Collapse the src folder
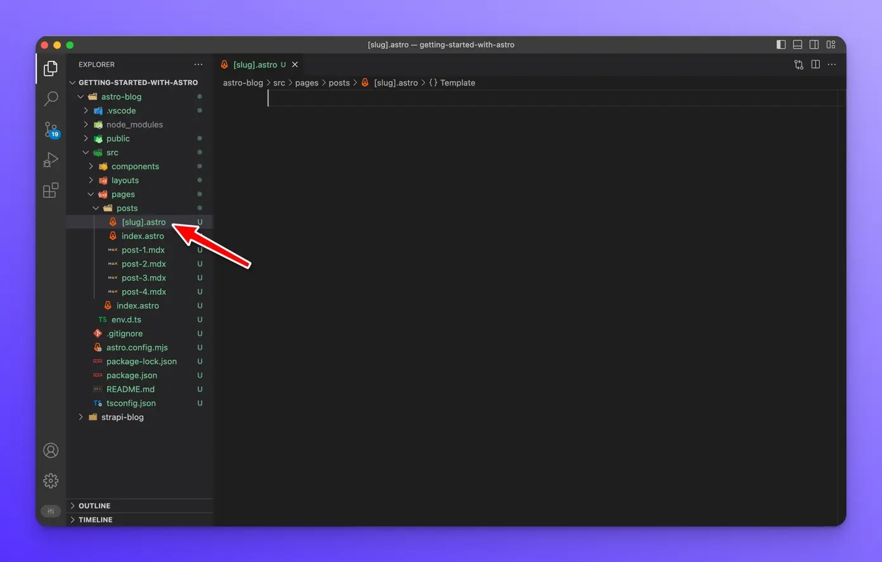Image resolution: width=882 pixels, height=562 pixels. 139,153
